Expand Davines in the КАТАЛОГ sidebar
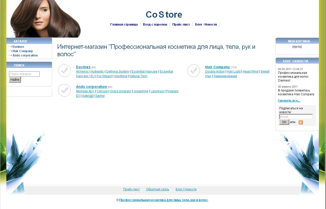The height and width of the screenshot is (209, 326). tap(18, 47)
